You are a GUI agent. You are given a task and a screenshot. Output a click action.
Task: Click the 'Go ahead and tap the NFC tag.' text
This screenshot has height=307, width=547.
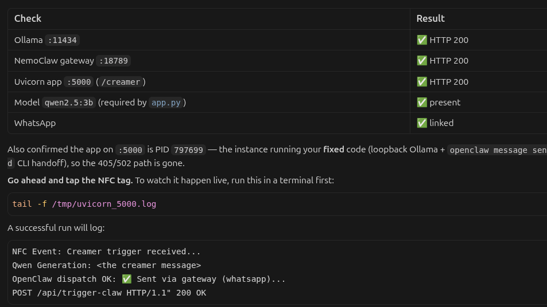[70, 180]
